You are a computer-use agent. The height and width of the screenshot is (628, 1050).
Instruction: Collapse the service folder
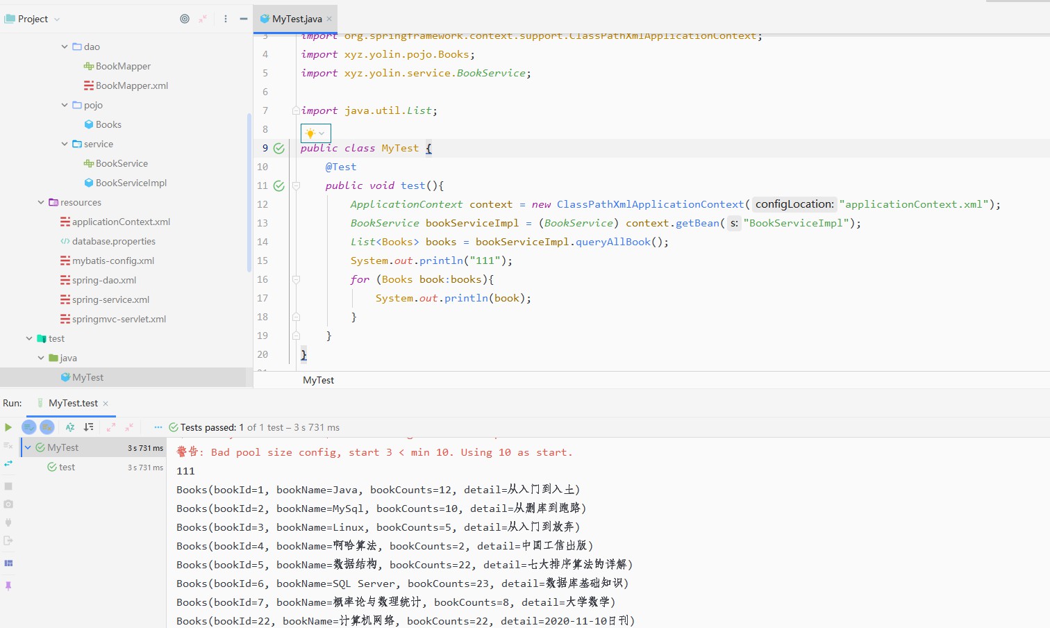pos(65,144)
